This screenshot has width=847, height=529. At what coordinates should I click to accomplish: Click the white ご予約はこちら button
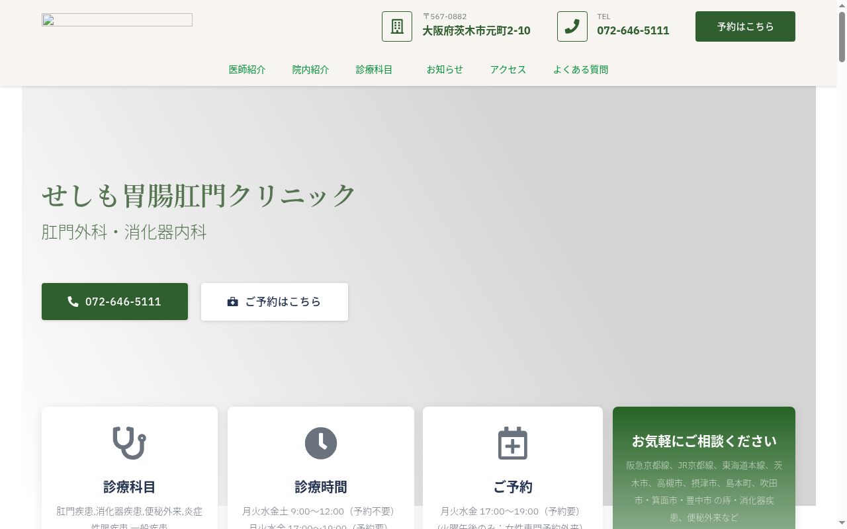[x=275, y=302]
